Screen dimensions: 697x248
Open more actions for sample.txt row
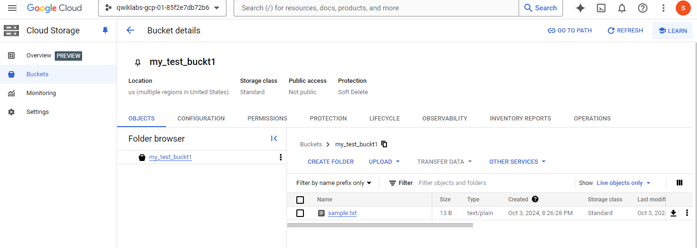tap(687, 213)
